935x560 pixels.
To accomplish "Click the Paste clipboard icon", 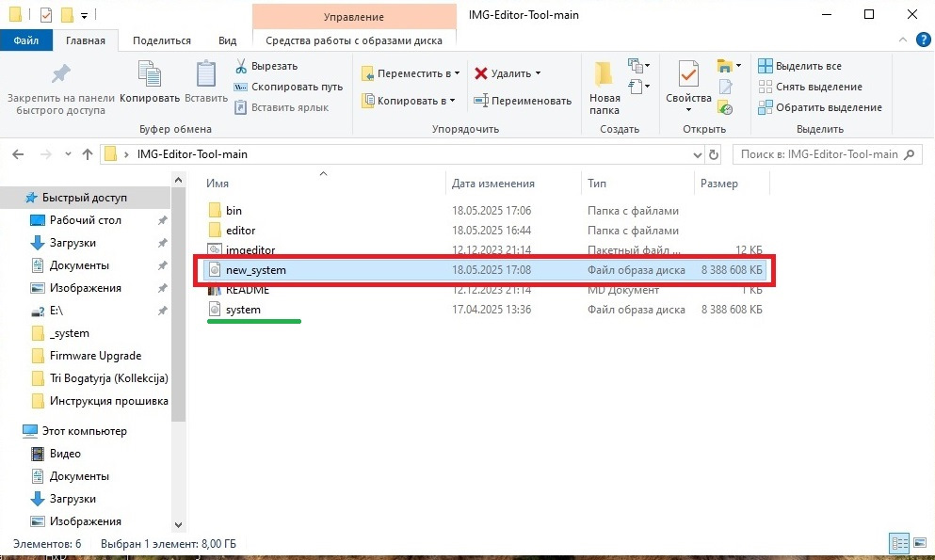I will (x=205, y=73).
